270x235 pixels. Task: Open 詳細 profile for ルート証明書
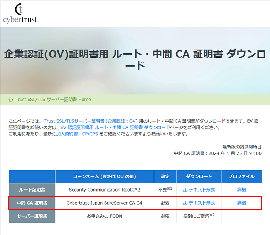tap(241, 190)
